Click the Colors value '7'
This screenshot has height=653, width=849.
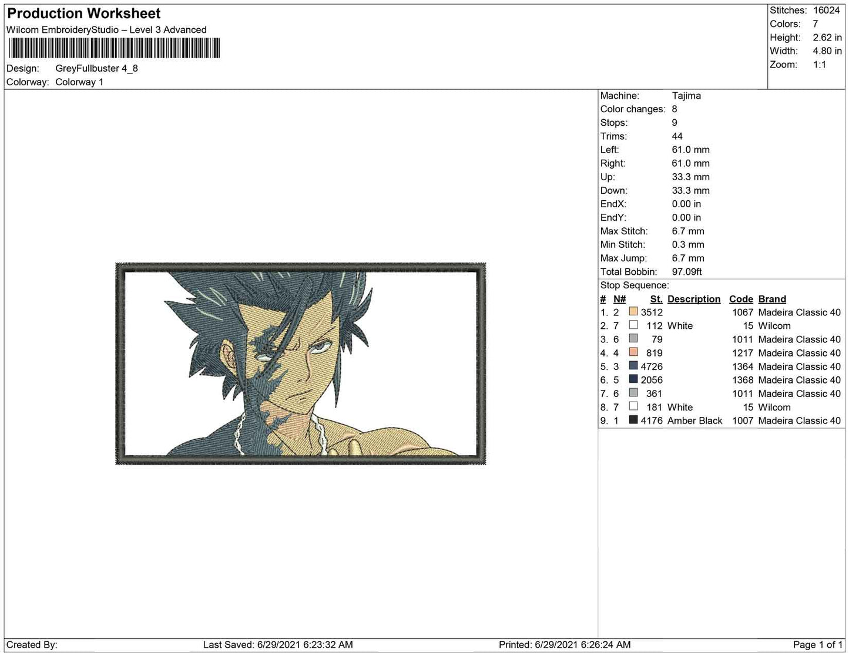pyautogui.click(x=816, y=24)
